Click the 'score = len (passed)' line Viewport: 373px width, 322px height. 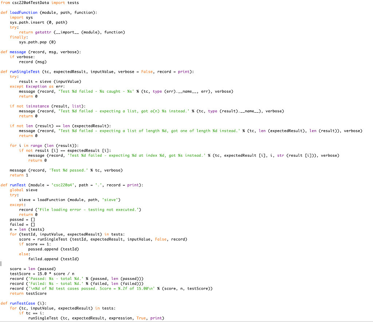click(33, 269)
